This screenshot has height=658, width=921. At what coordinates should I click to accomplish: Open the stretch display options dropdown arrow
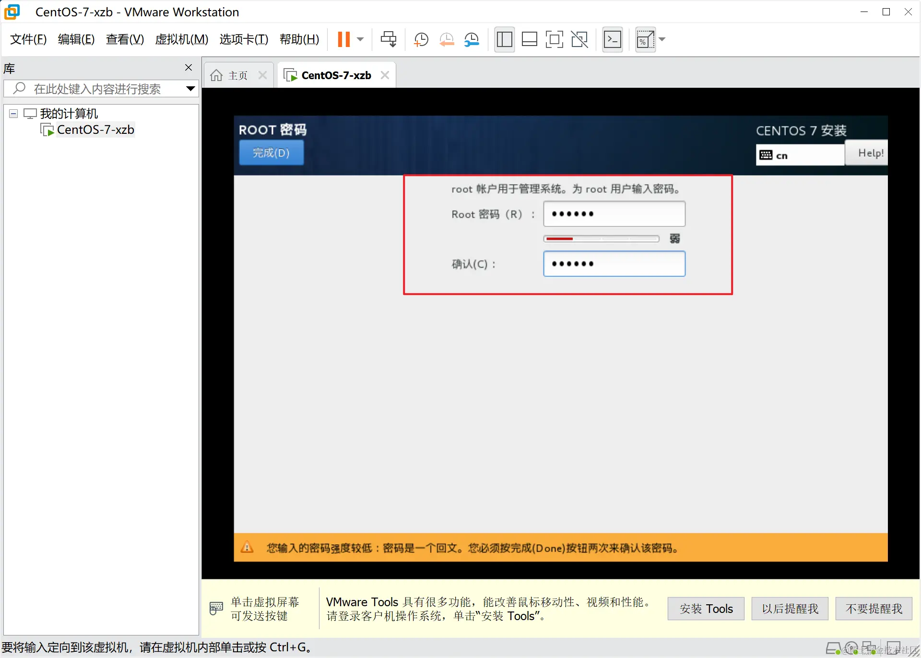click(x=662, y=39)
